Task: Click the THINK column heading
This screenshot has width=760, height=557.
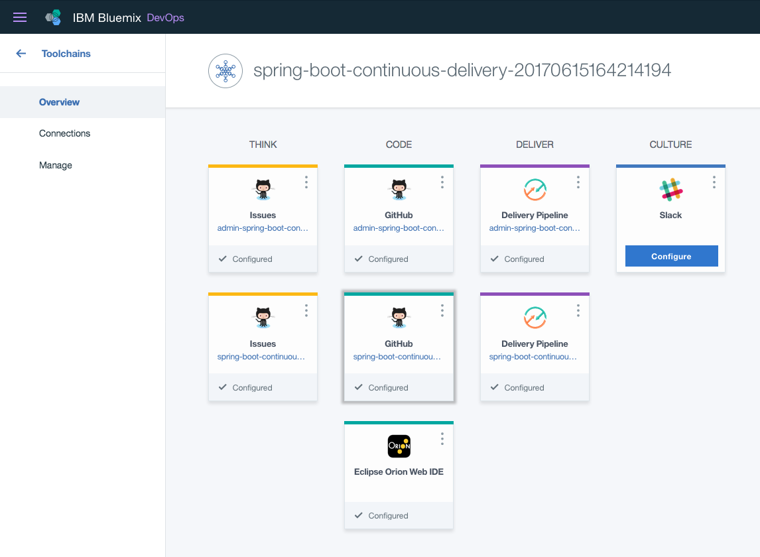Action: tap(263, 145)
